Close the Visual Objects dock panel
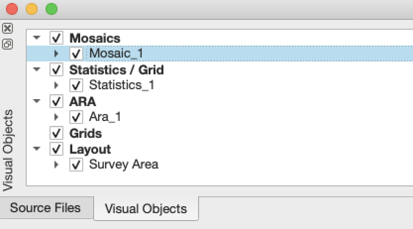 7,28
